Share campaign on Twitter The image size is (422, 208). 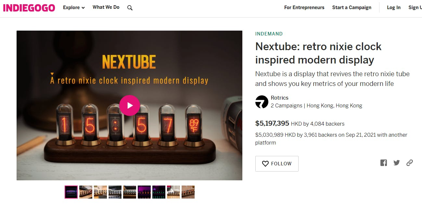click(x=397, y=163)
